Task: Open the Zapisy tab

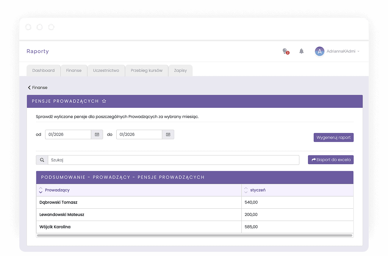Action: [180, 71]
